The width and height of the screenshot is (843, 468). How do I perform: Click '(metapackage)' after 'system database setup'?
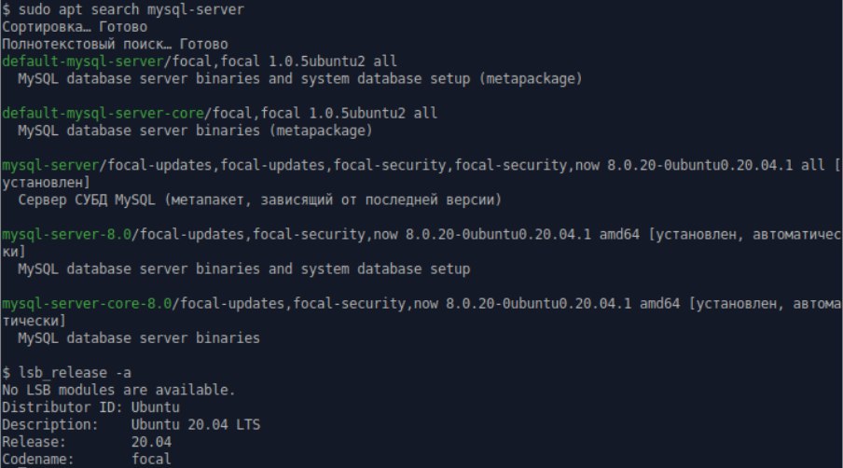coord(530,79)
